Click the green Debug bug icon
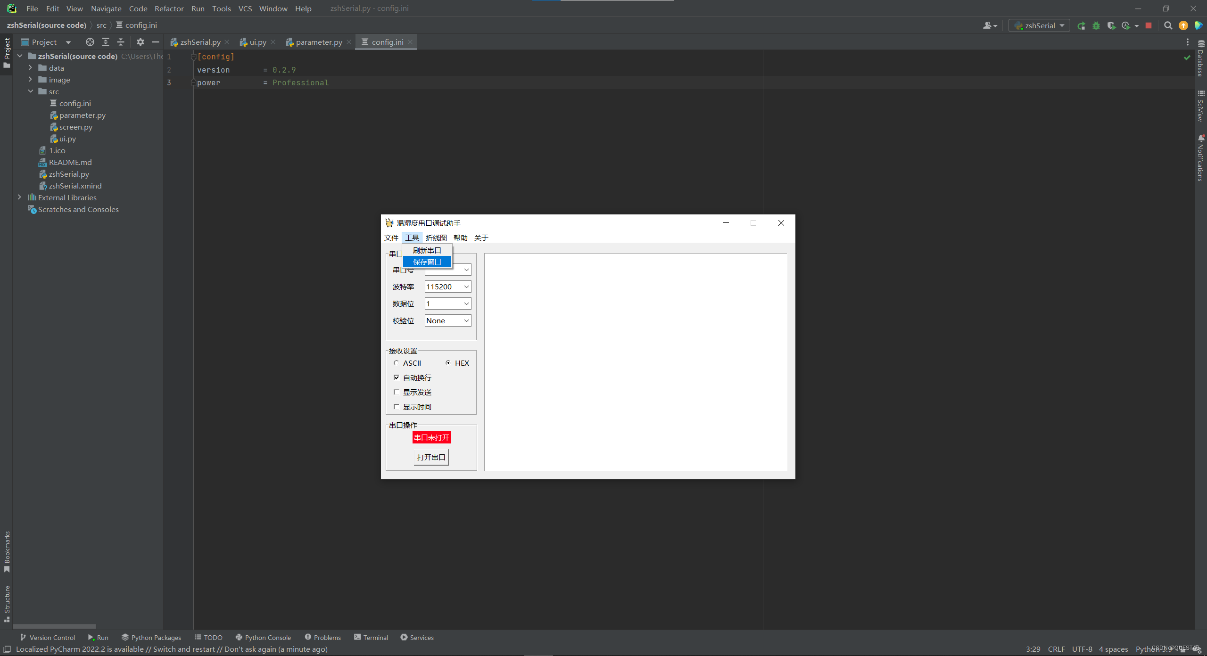Image resolution: width=1207 pixels, height=656 pixels. (1096, 26)
